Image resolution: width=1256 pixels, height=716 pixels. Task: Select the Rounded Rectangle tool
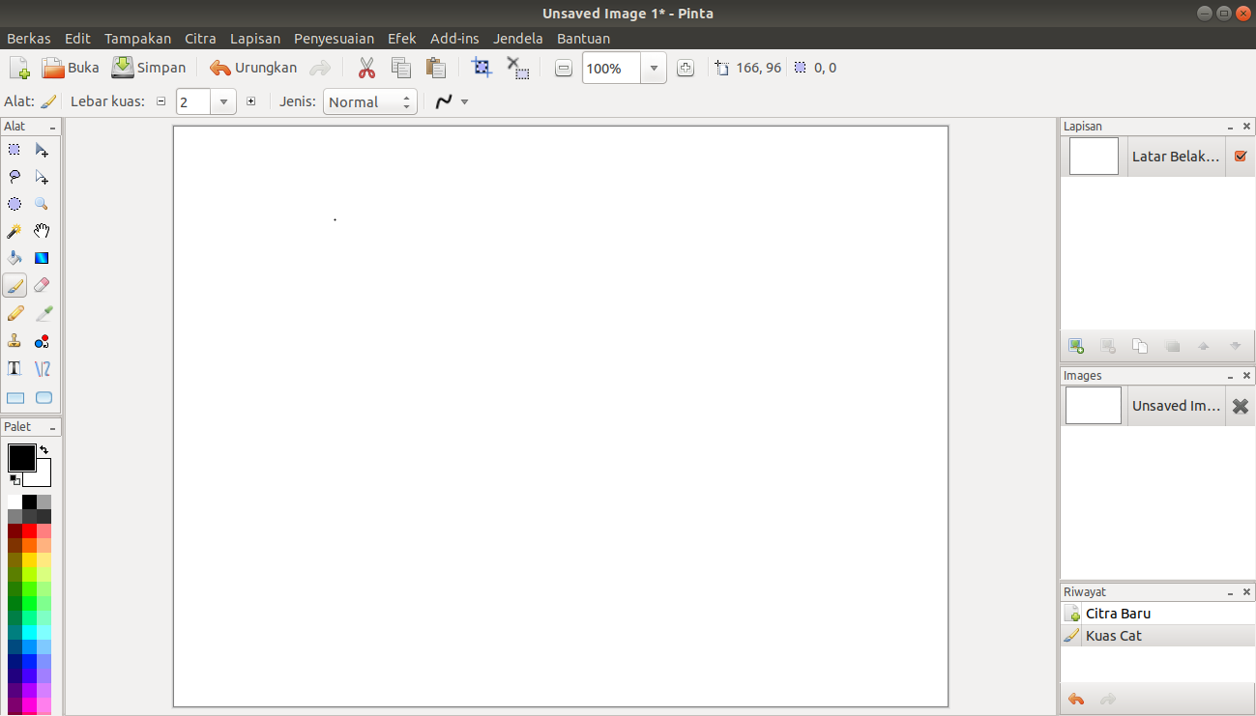43,397
